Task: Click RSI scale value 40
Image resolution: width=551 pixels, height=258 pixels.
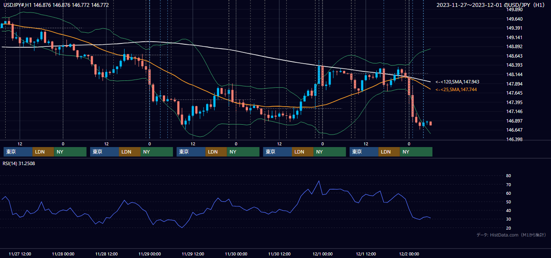Action: (x=509, y=211)
